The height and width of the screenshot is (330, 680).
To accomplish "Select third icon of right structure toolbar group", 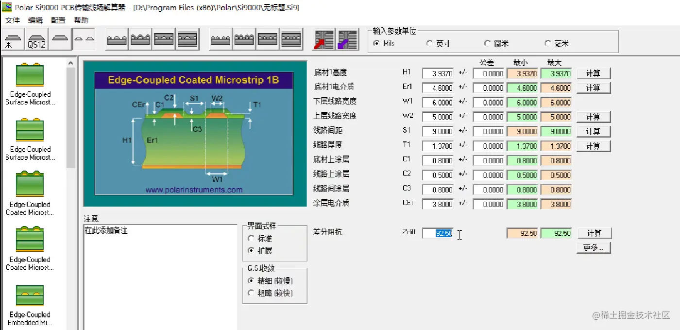I will point(268,39).
